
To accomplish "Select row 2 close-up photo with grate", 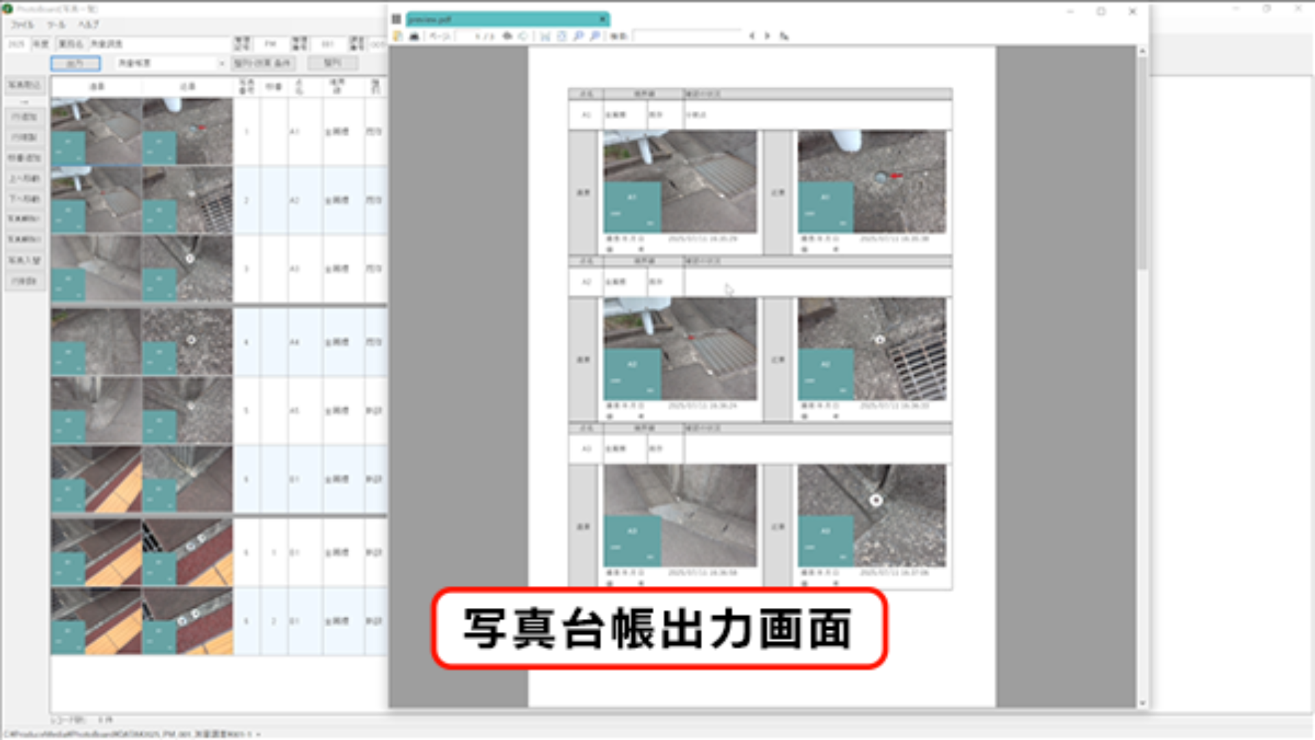I will point(188,200).
